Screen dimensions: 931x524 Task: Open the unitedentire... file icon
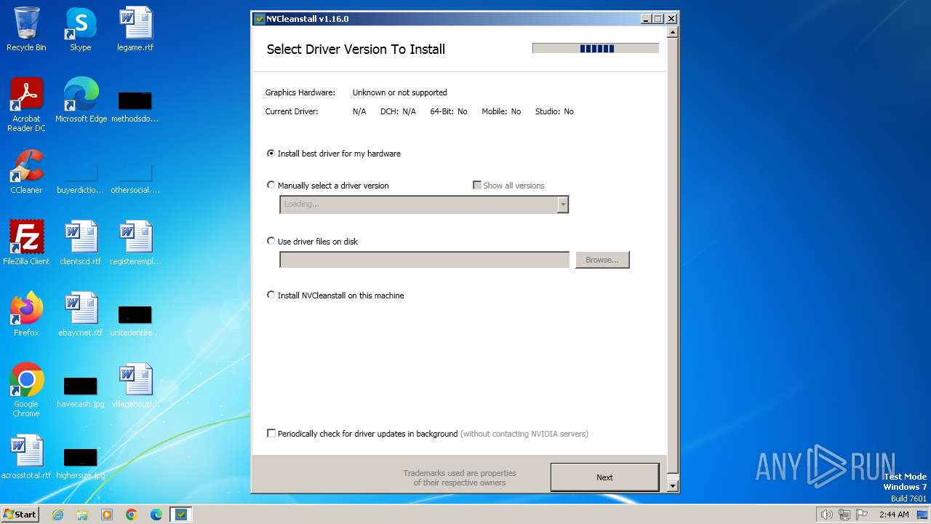click(135, 320)
